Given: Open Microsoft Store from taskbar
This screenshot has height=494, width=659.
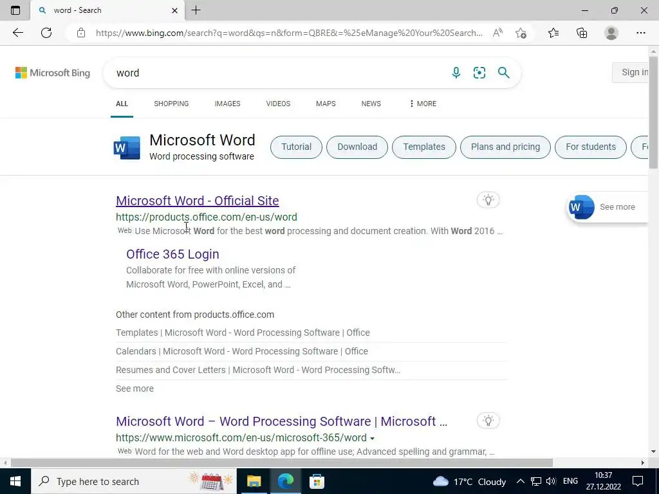Looking at the screenshot, I should (317, 481).
